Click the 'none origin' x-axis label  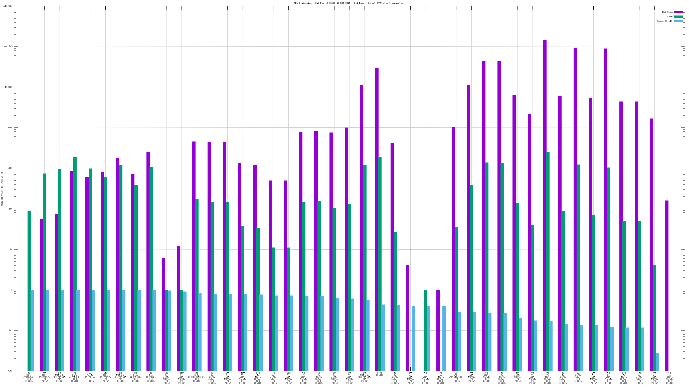tap(380, 374)
